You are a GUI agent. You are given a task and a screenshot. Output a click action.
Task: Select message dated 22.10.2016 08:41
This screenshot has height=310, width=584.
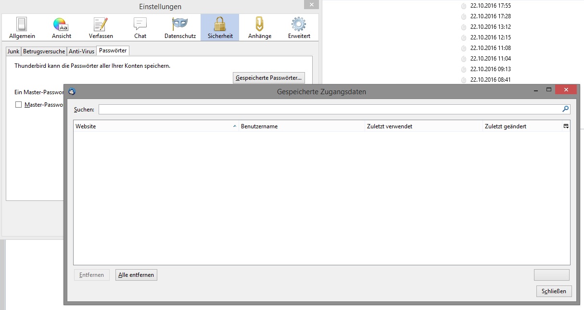[490, 80]
